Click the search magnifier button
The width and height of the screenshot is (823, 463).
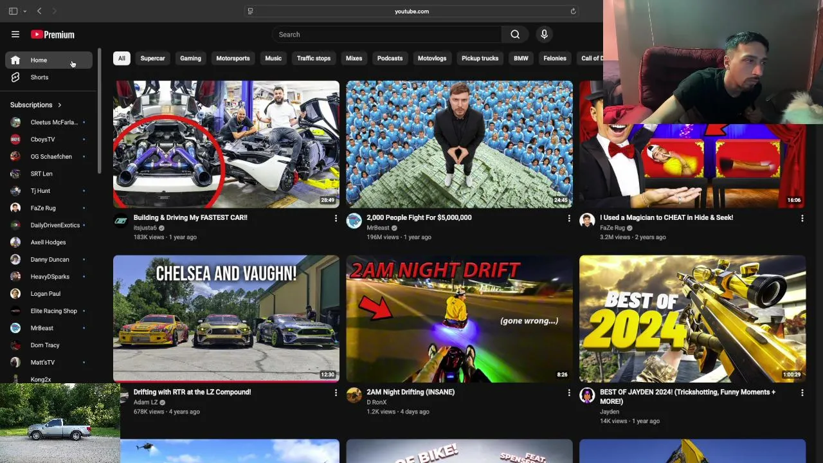click(x=515, y=35)
